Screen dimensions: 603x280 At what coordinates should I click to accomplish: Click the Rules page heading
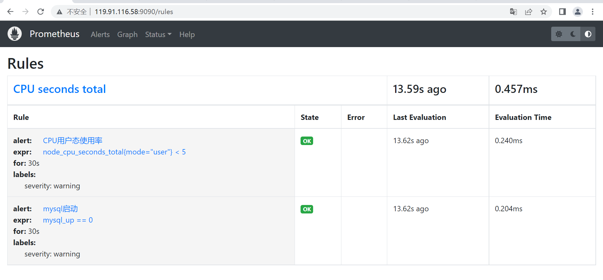pos(25,63)
